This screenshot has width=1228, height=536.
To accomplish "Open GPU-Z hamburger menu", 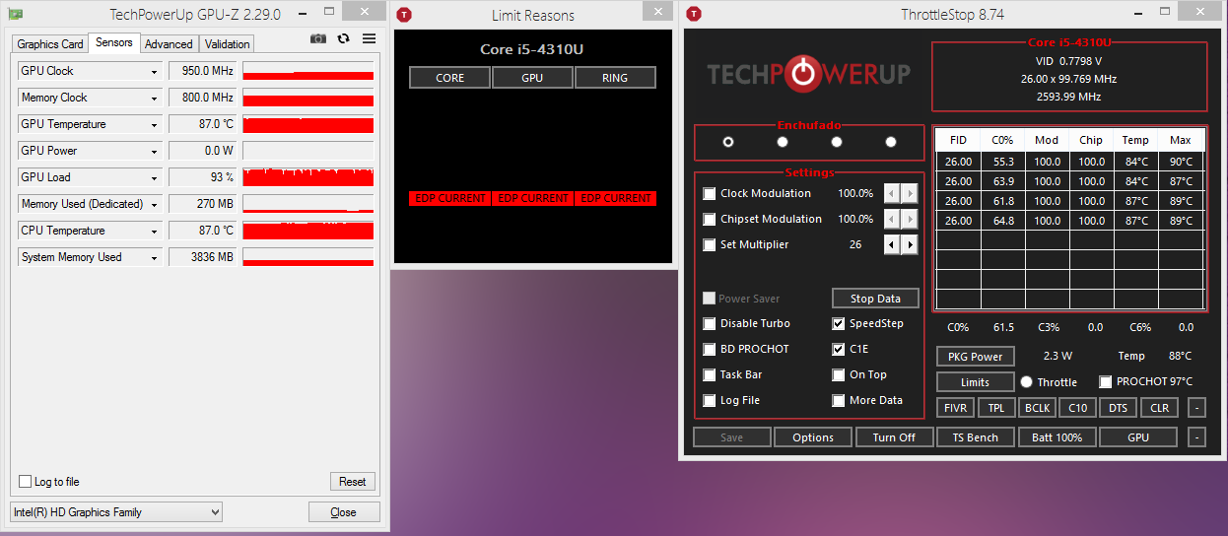I will click(x=369, y=38).
